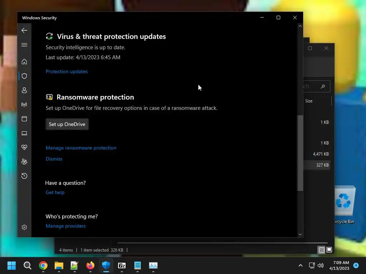This screenshot has height=274, width=366.
Task: Switch File Explorer to details view
Action: [321, 250]
